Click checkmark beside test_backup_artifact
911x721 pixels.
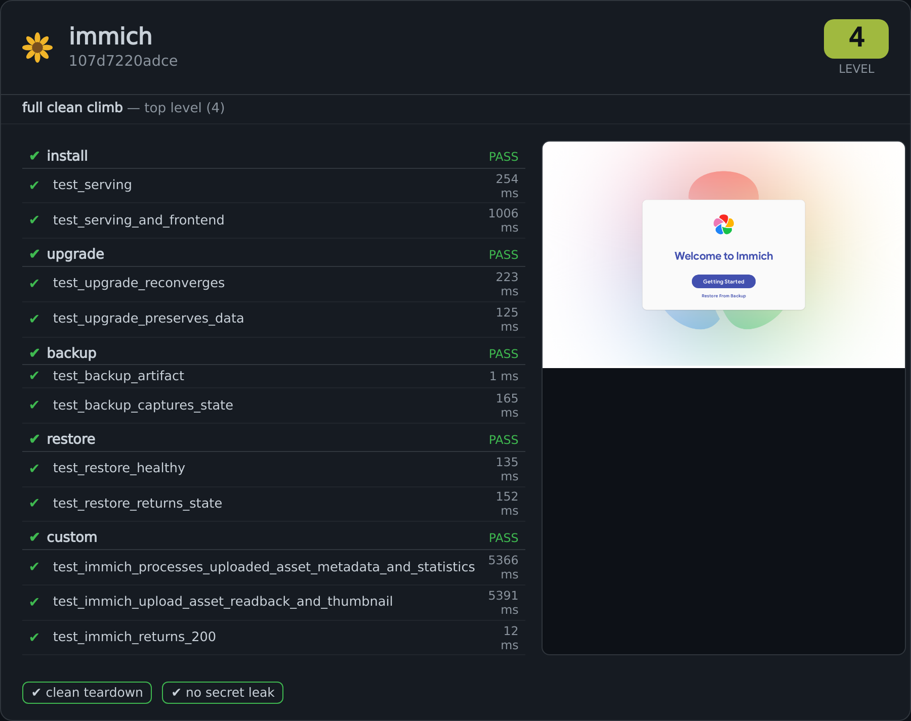pyautogui.click(x=34, y=376)
